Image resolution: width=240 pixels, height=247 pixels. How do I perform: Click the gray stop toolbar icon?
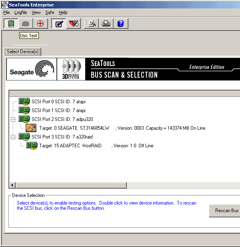pyautogui.click(x=26, y=24)
